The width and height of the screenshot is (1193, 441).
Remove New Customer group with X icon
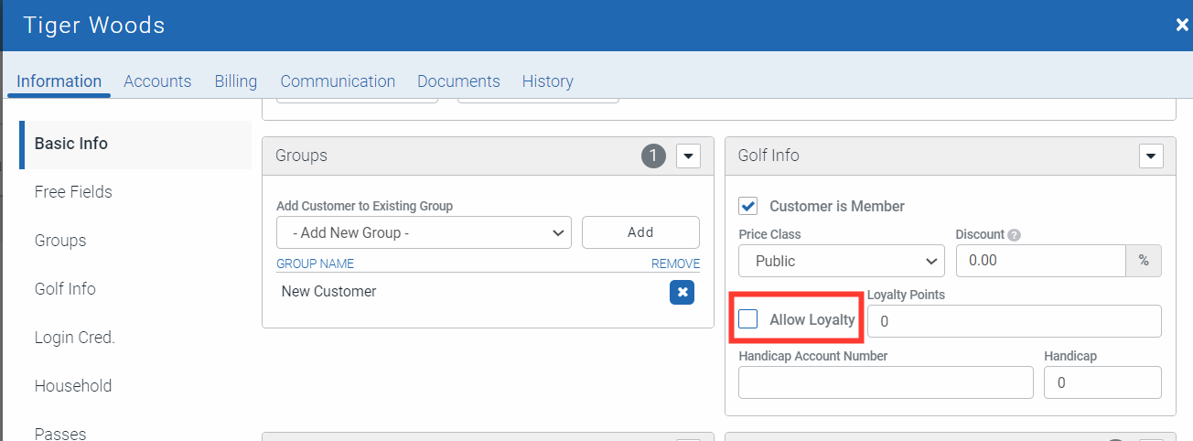pyautogui.click(x=682, y=292)
